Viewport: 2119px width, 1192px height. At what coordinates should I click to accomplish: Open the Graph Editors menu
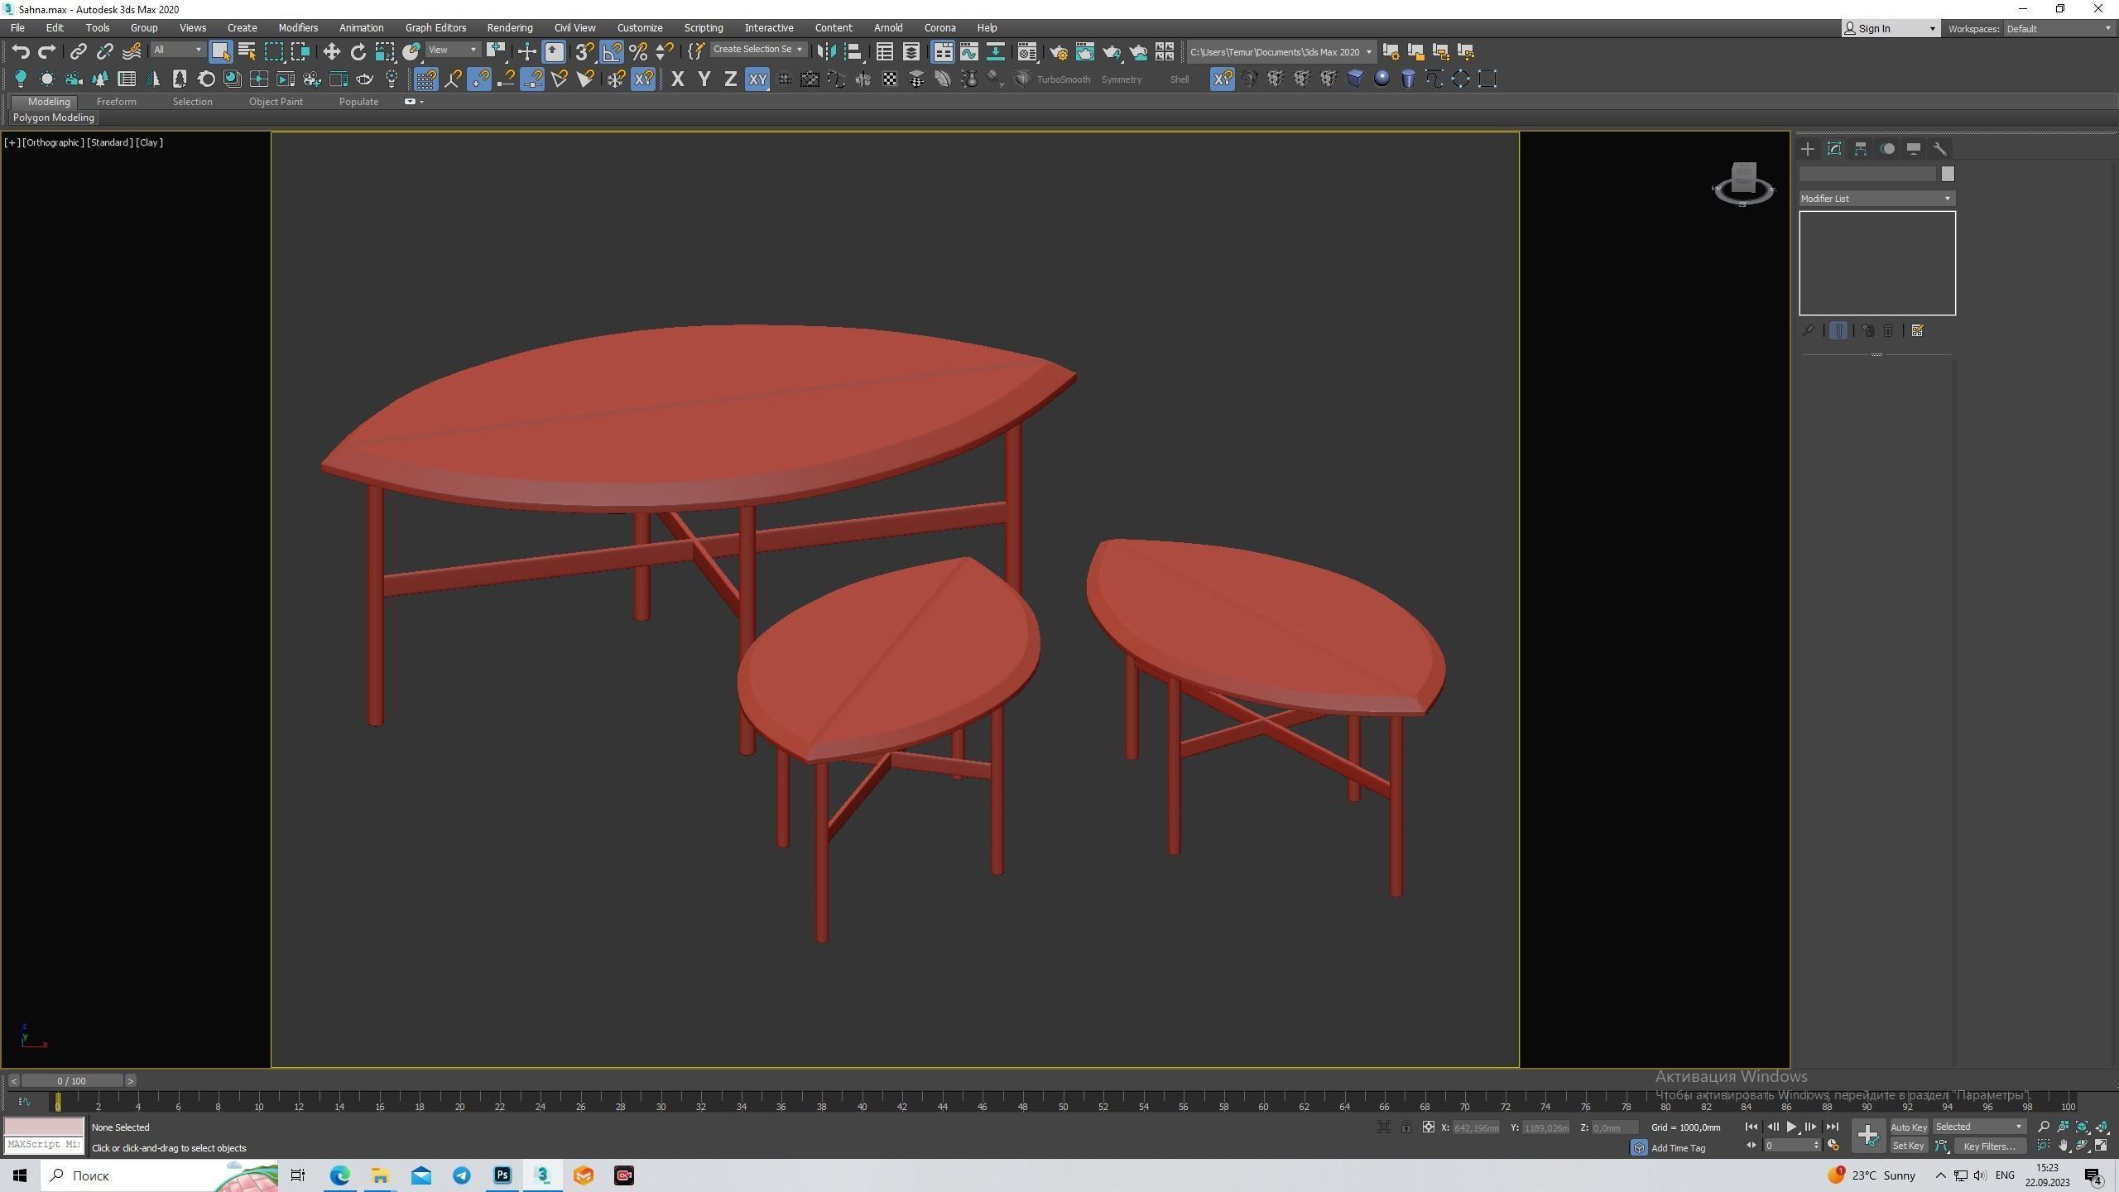435,28
